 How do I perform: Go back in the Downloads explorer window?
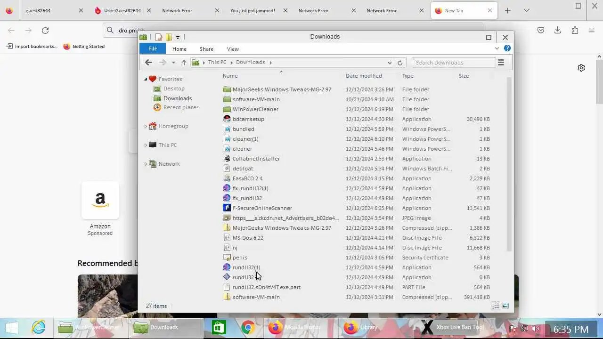[148, 62]
